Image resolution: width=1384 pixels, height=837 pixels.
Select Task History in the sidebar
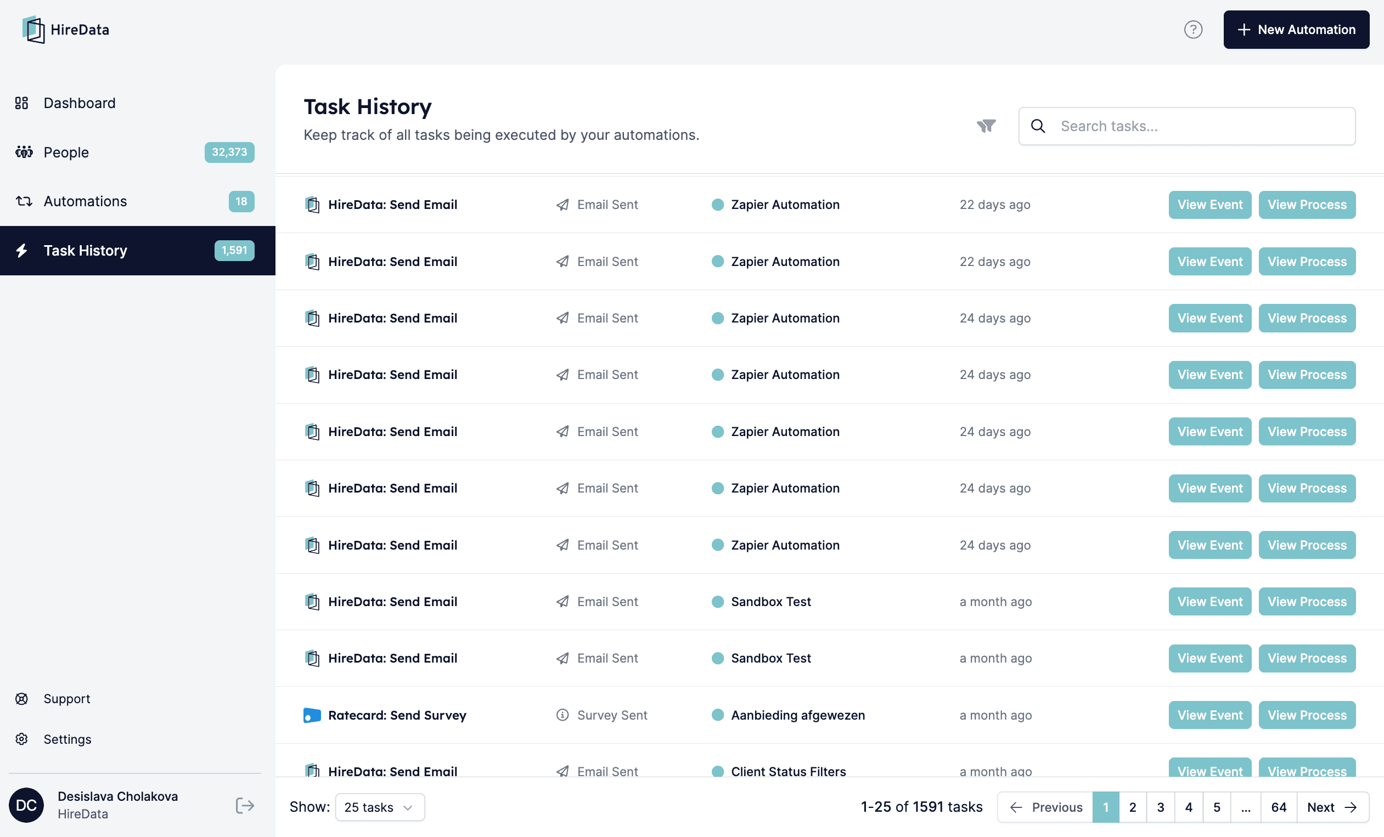tap(138, 250)
